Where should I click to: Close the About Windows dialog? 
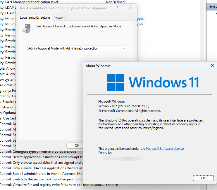pos(213,66)
